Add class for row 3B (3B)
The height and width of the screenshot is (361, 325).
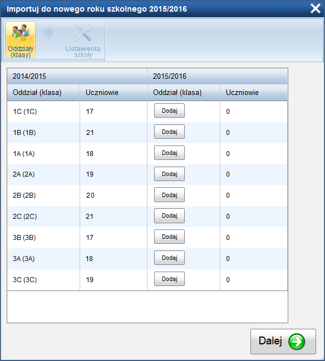click(169, 237)
